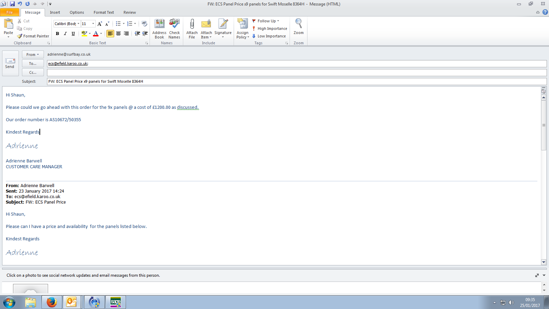Screen dimensions: 549x309
Task: Expand the font size dropdown
Action: [93, 24]
